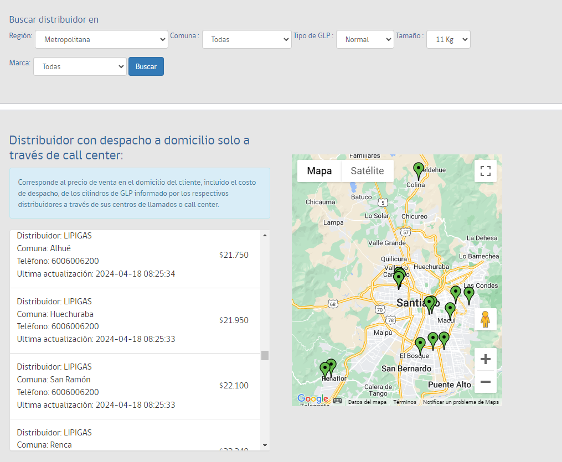The image size is (562, 462).
Task: Zoom in the map with plus
Action: (485, 359)
